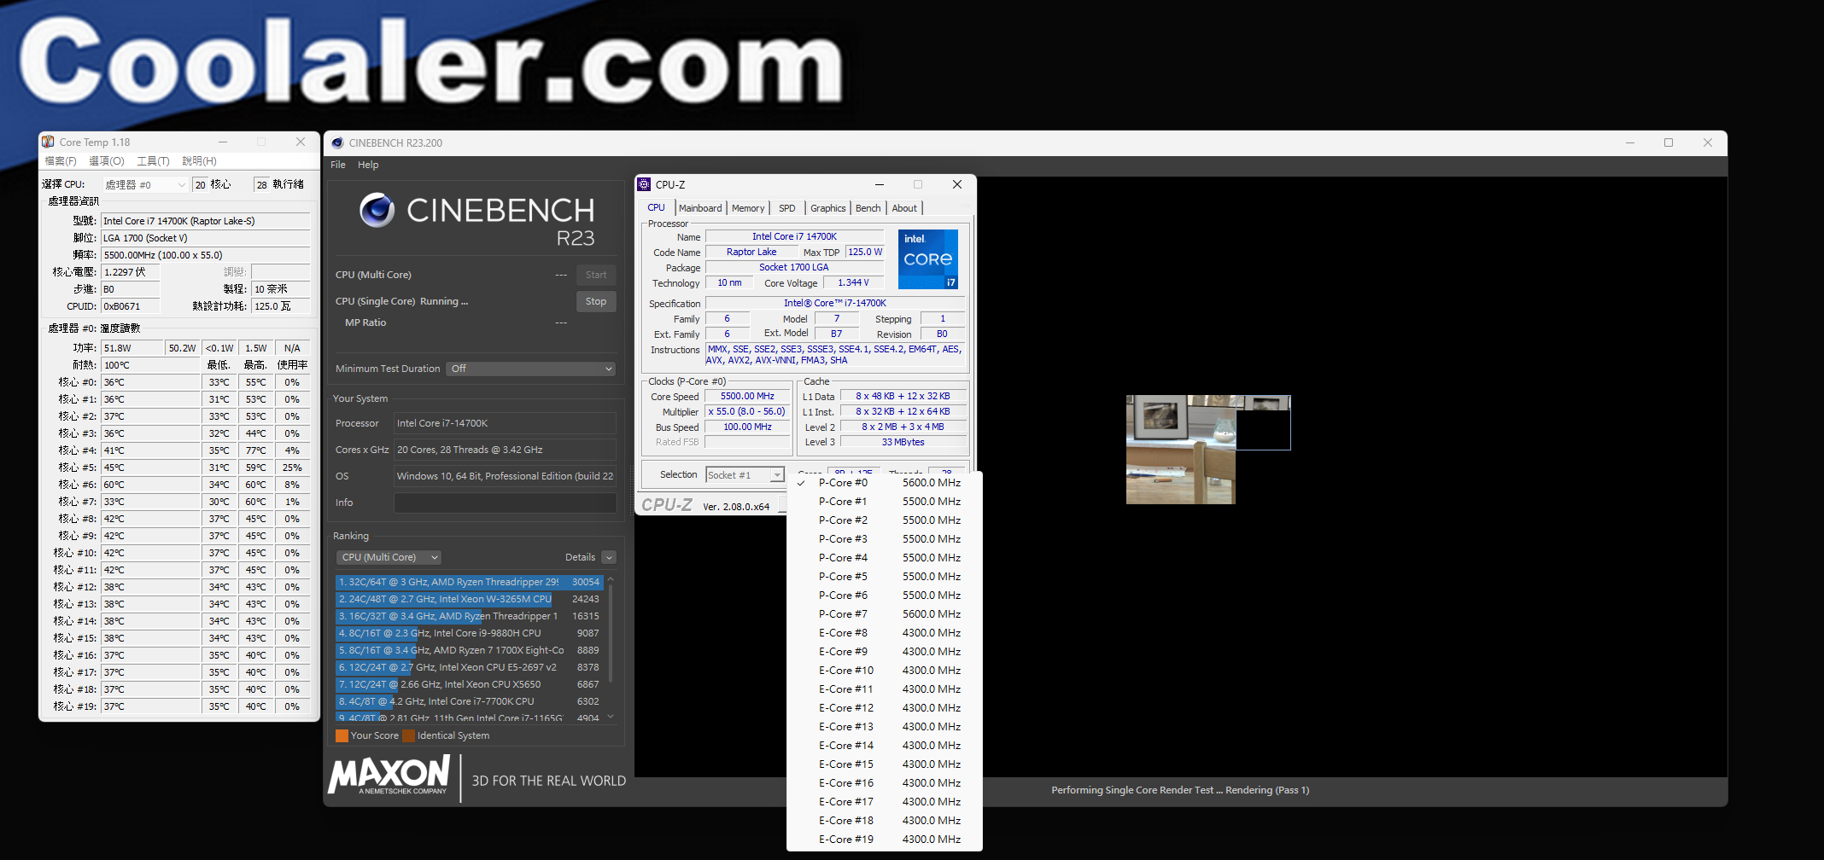Click the Core Temp power reading 51.8W
The width and height of the screenshot is (1824, 860).
(x=132, y=348)
